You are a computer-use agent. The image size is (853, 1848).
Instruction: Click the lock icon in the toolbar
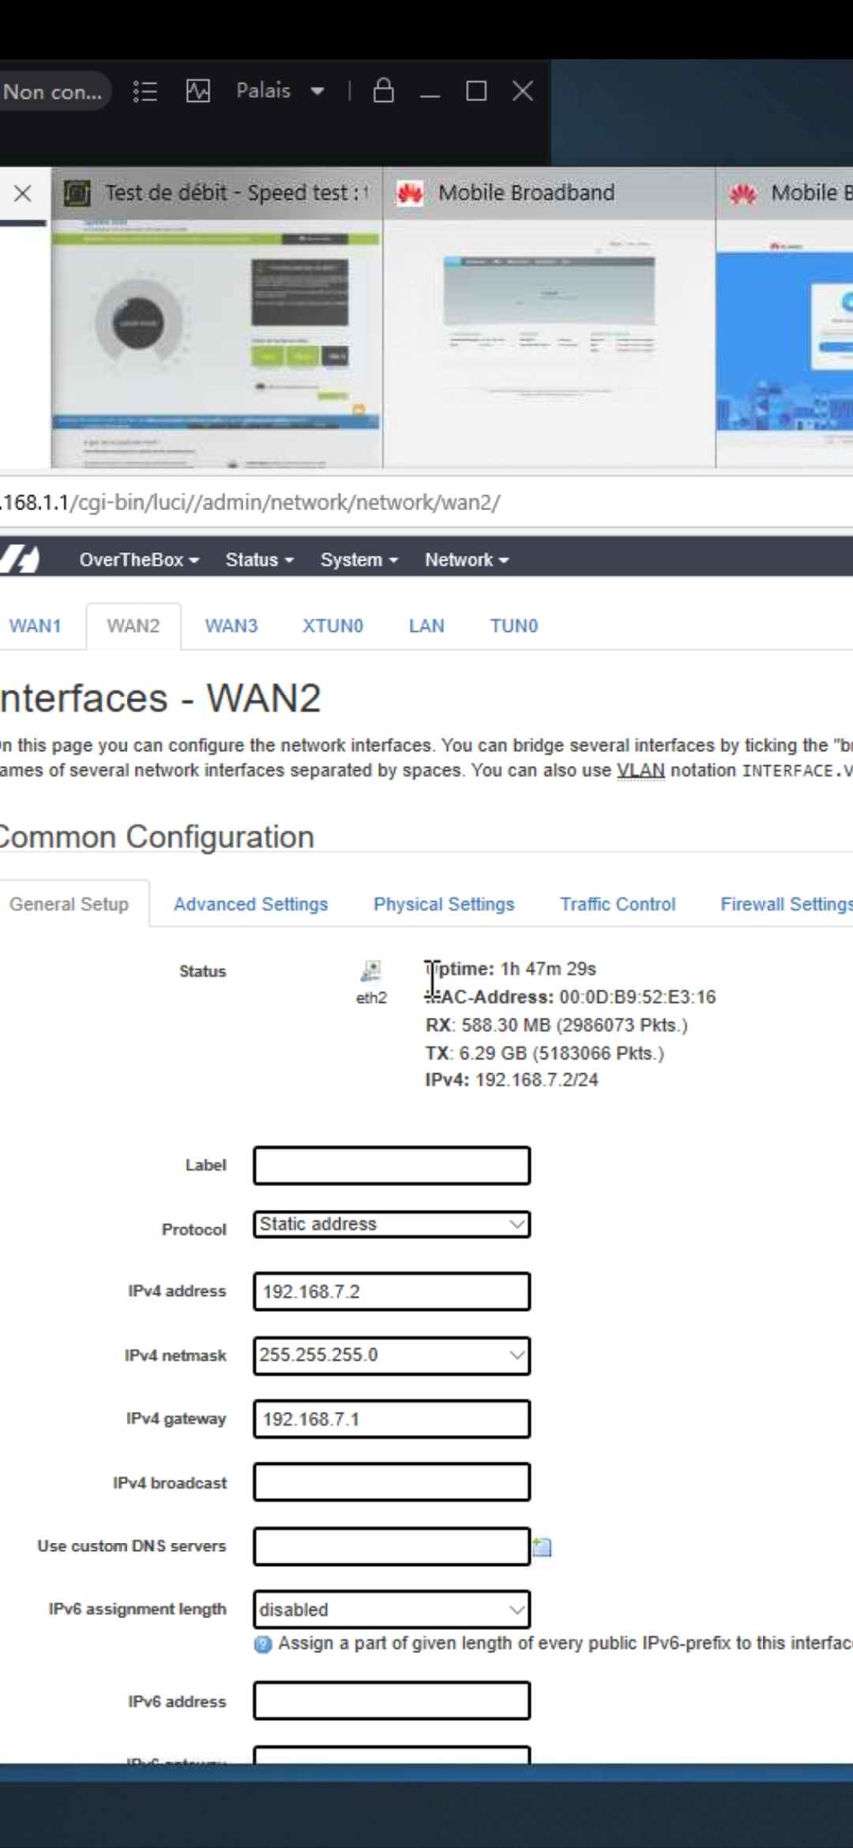pyautogui.click(x=384, y=91)
